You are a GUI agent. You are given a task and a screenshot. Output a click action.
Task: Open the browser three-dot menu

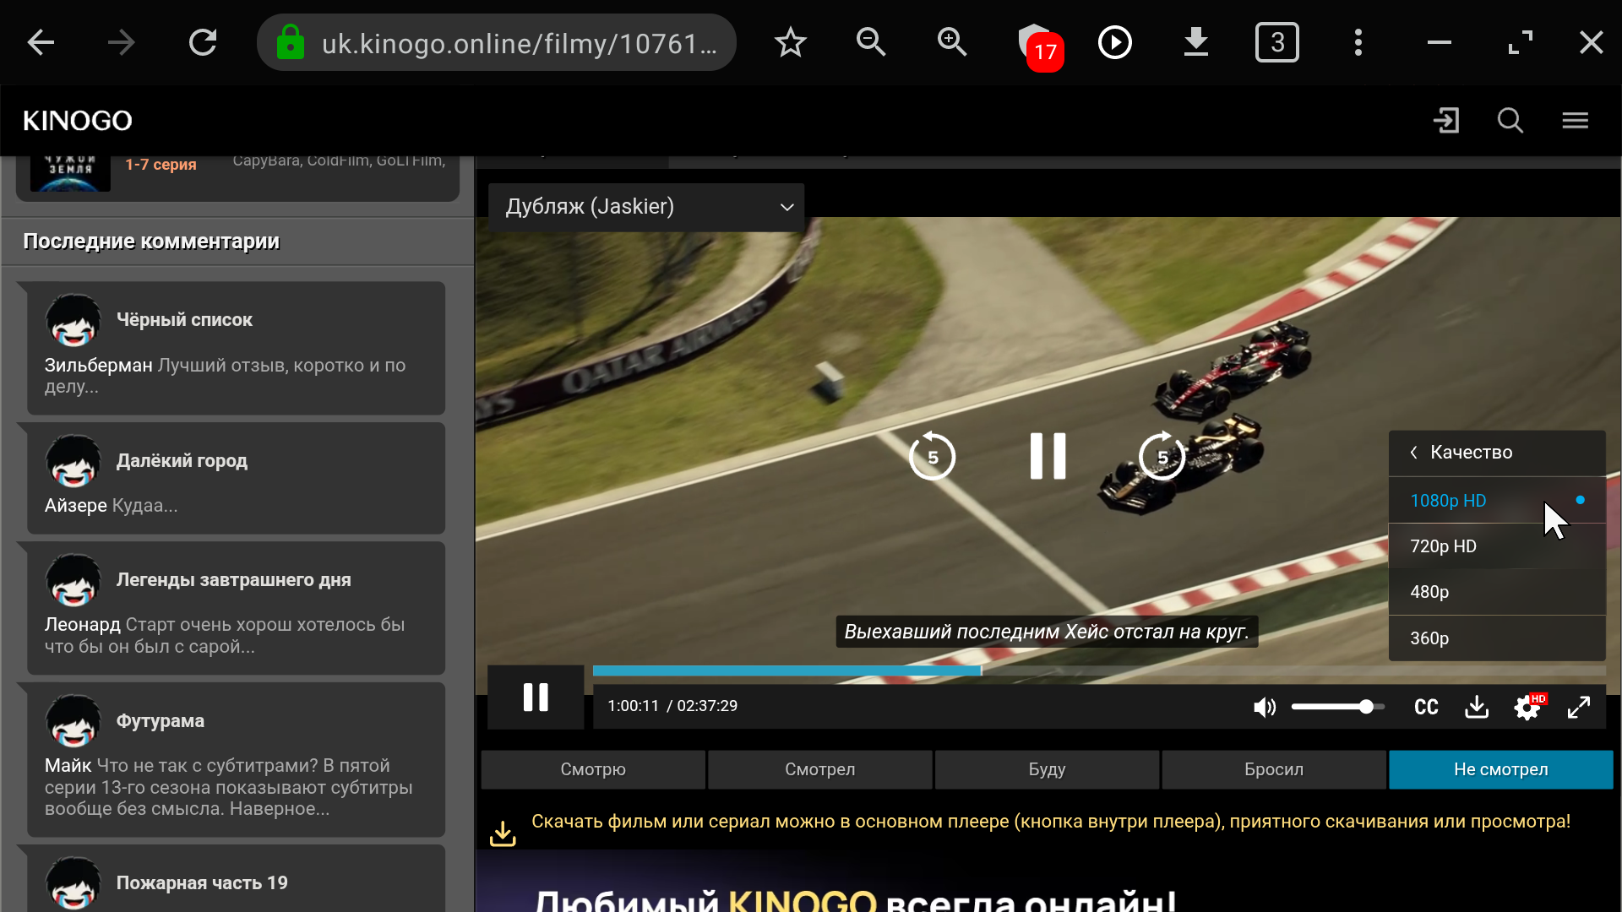coord(1358,42)
